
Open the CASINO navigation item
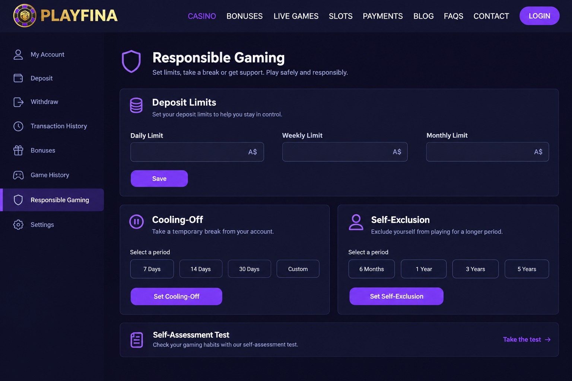tap(202, 16)
